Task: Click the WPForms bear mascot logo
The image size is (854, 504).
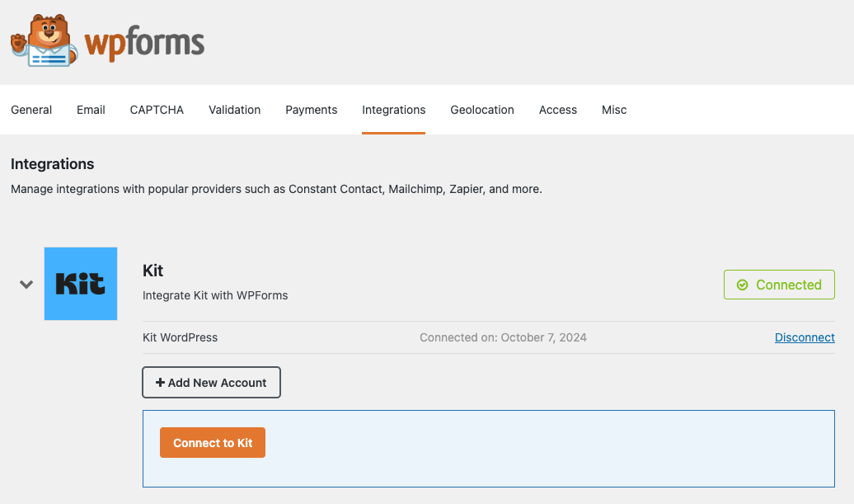Action: pos(45,41)
